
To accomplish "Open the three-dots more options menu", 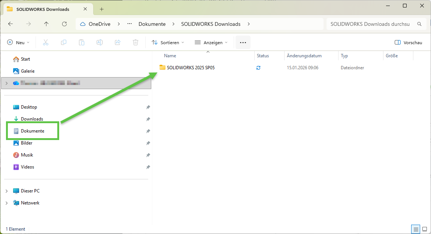I will click(243, 43).
